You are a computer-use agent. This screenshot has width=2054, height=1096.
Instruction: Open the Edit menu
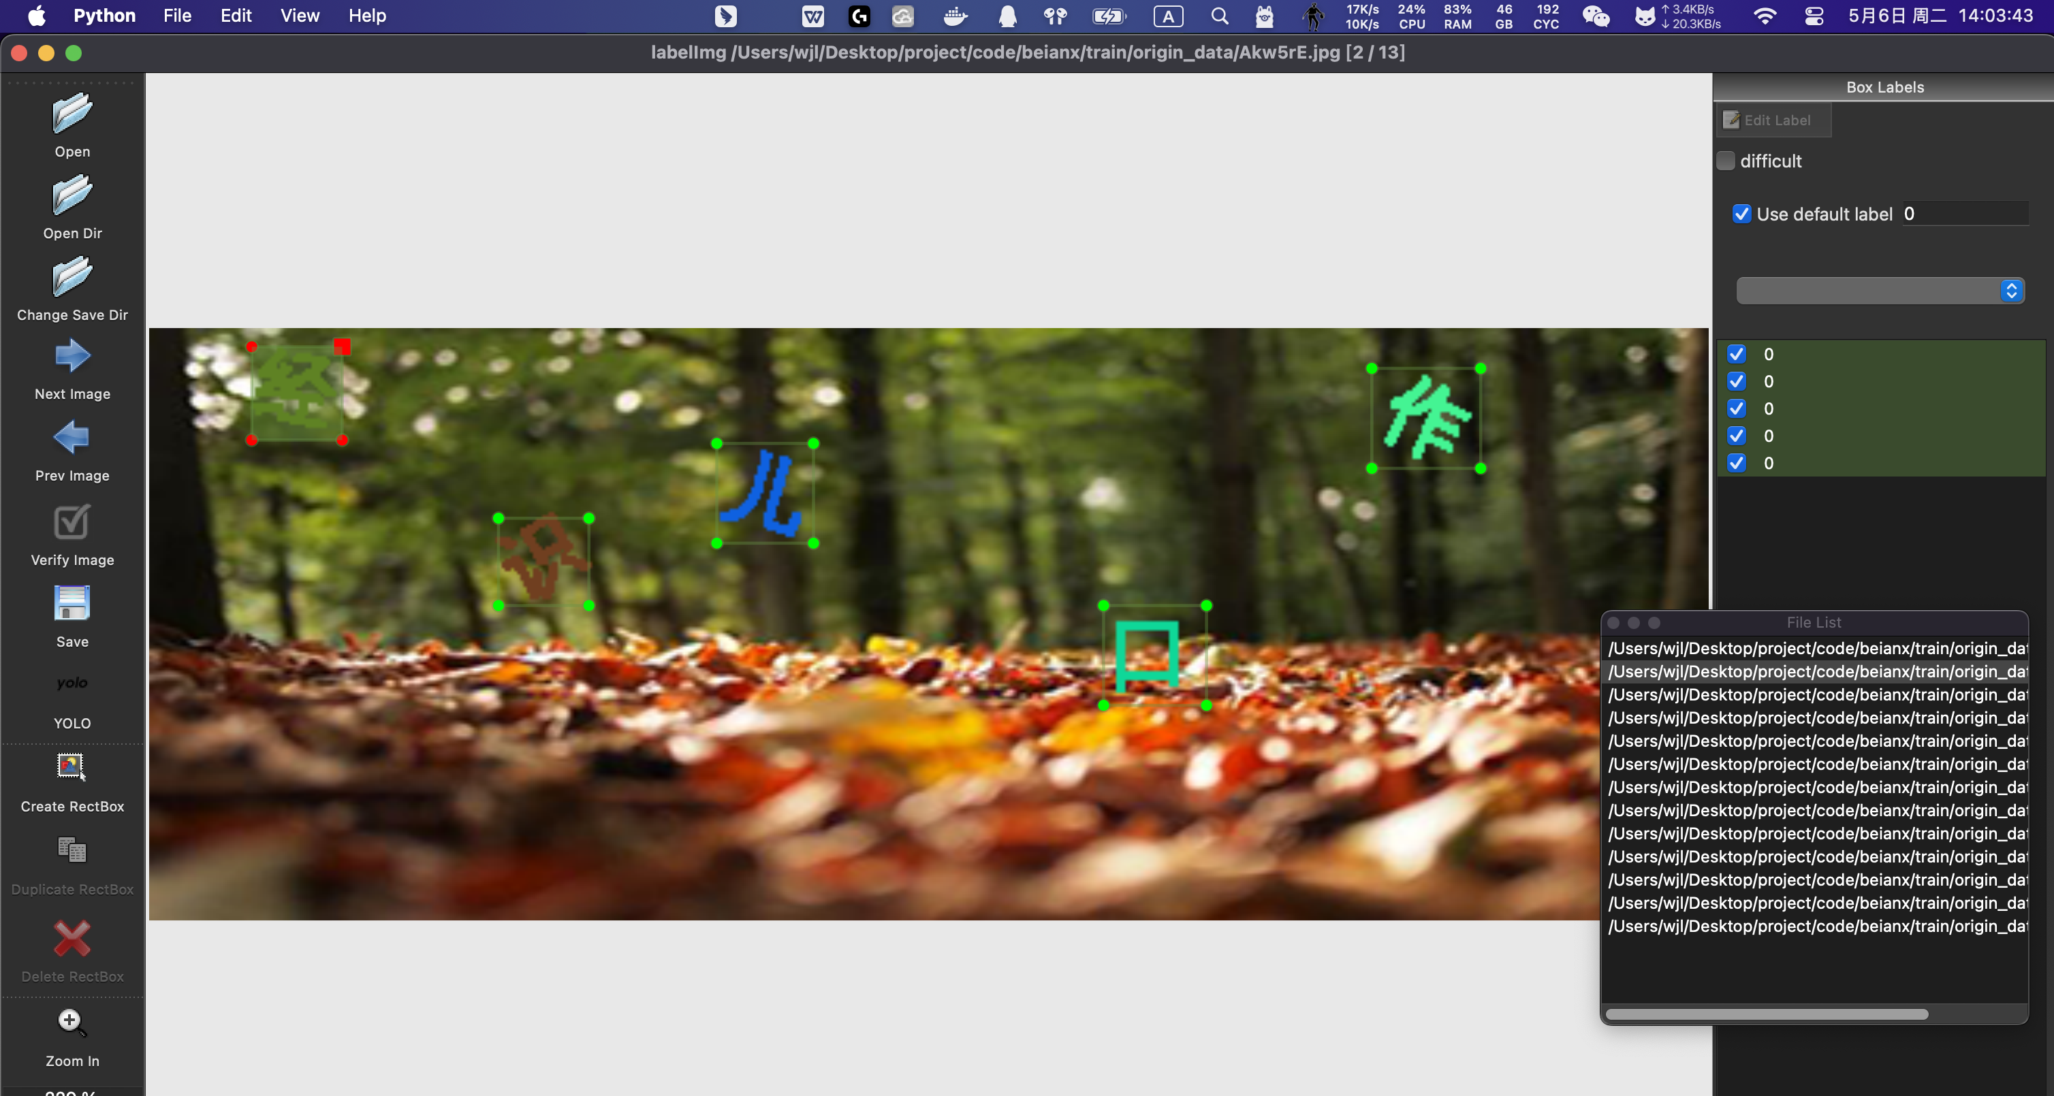[235, 16]
